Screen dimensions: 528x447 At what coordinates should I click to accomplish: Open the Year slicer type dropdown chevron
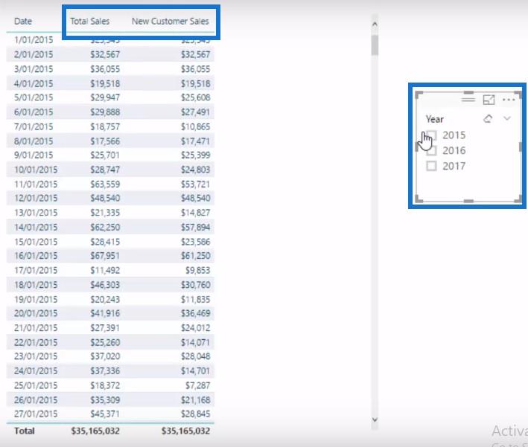tap(507, 118)
